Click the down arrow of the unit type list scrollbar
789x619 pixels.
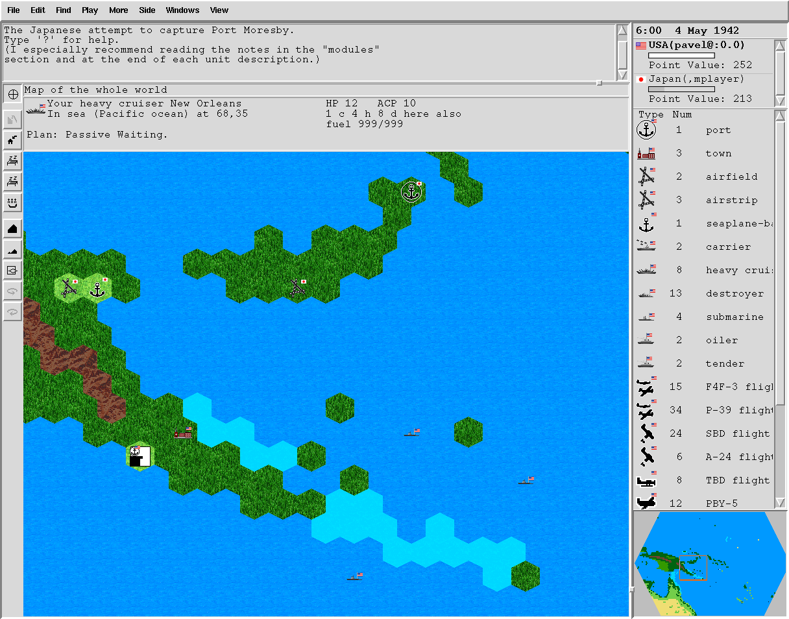pyautogui.click(x=781, y=503)
